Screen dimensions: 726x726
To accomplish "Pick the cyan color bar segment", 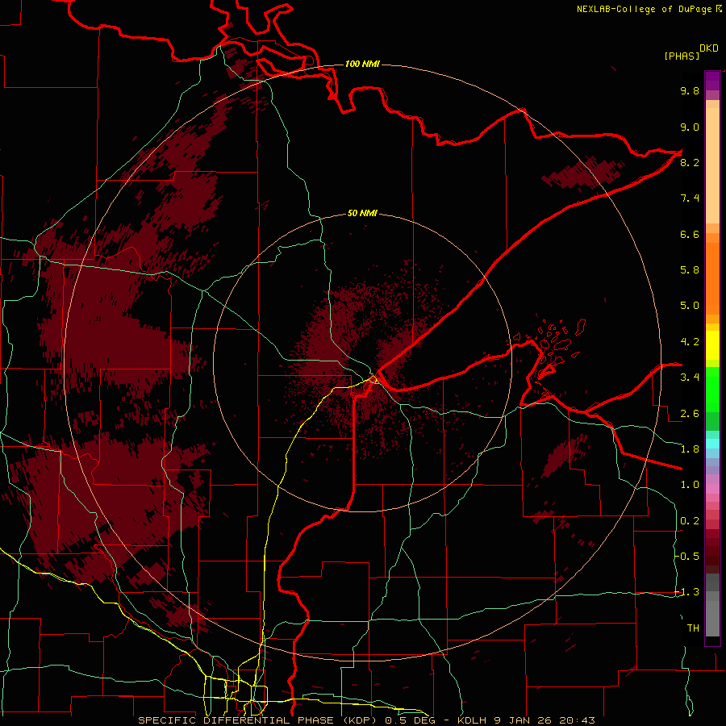I will pos(712,443).
